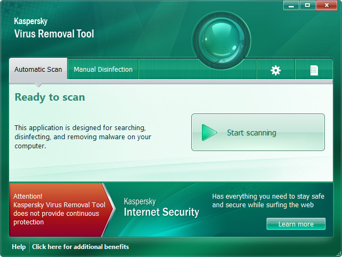Open the Help link

(19, 247)
